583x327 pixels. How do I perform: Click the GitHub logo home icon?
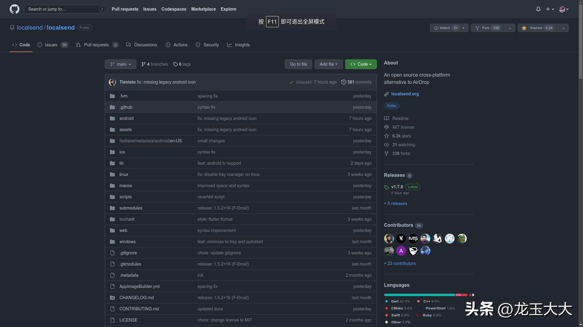tap(14, 9)
